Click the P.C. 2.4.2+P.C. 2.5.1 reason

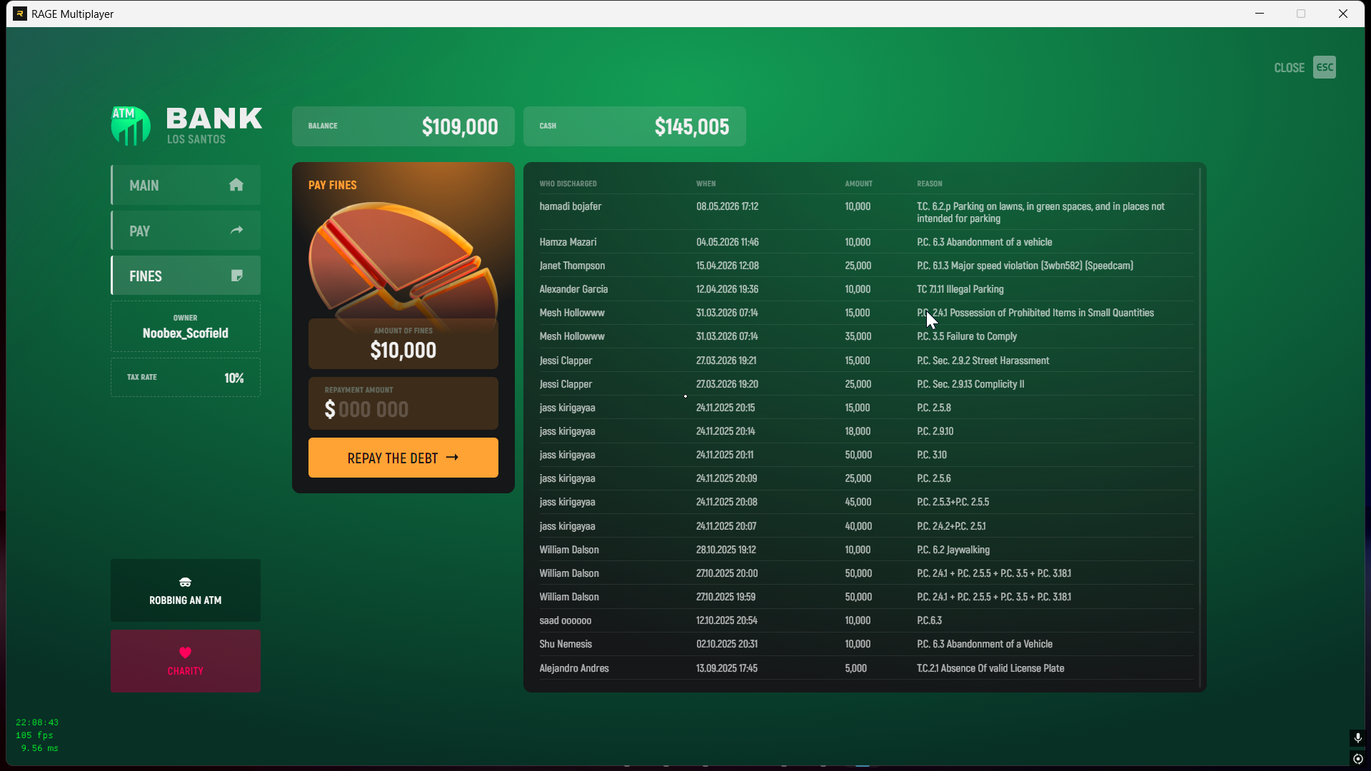point(951,526)
